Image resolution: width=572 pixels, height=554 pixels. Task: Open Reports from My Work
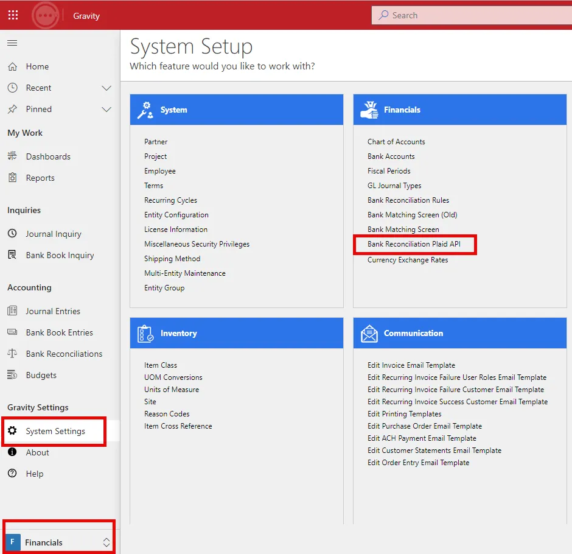[x=40, y=178]
